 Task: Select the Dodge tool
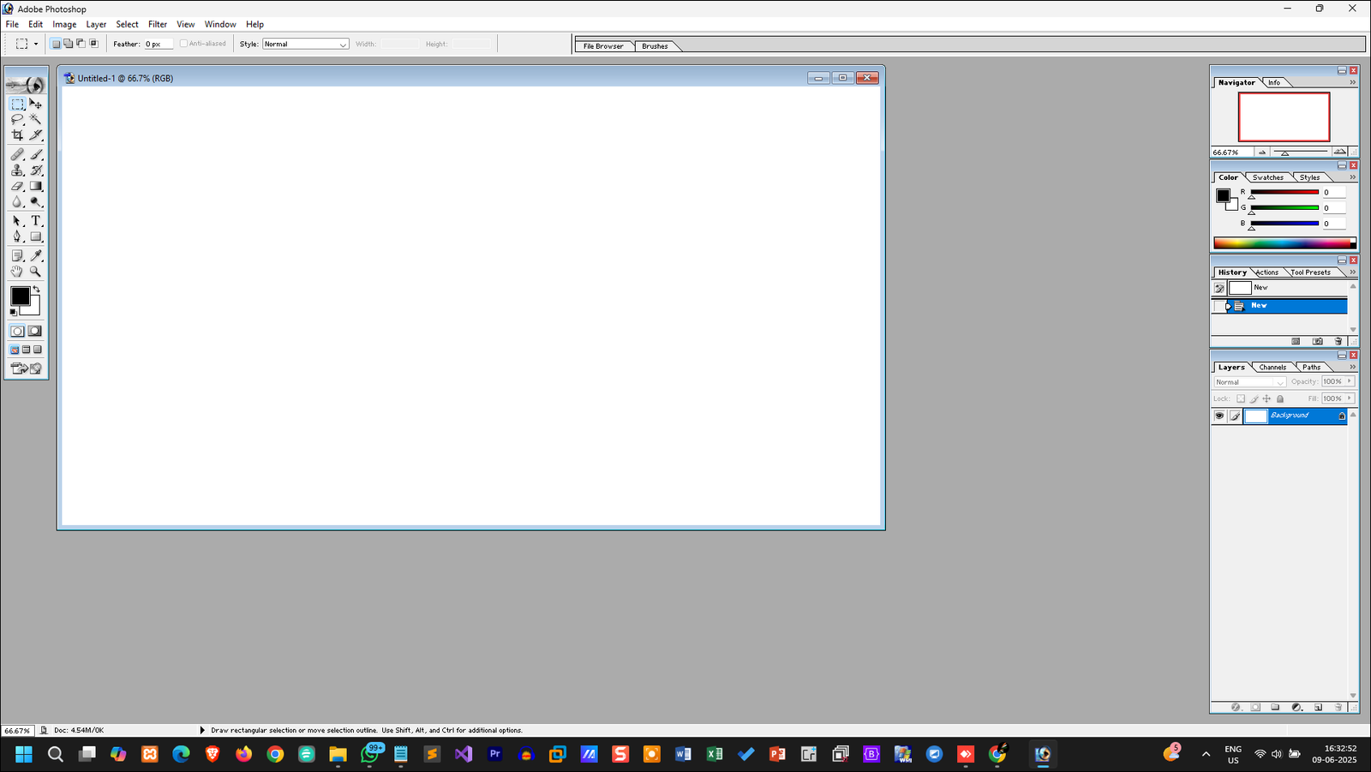36,202
